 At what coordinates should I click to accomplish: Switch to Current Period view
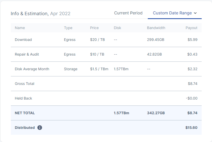pyautogui.click(x=128, y=13)
